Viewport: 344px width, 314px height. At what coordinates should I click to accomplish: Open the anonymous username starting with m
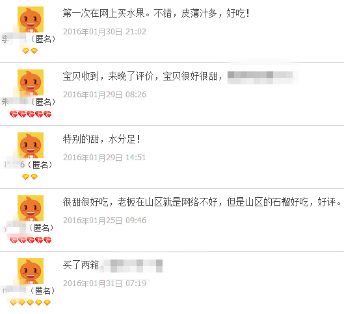[29, 291]
